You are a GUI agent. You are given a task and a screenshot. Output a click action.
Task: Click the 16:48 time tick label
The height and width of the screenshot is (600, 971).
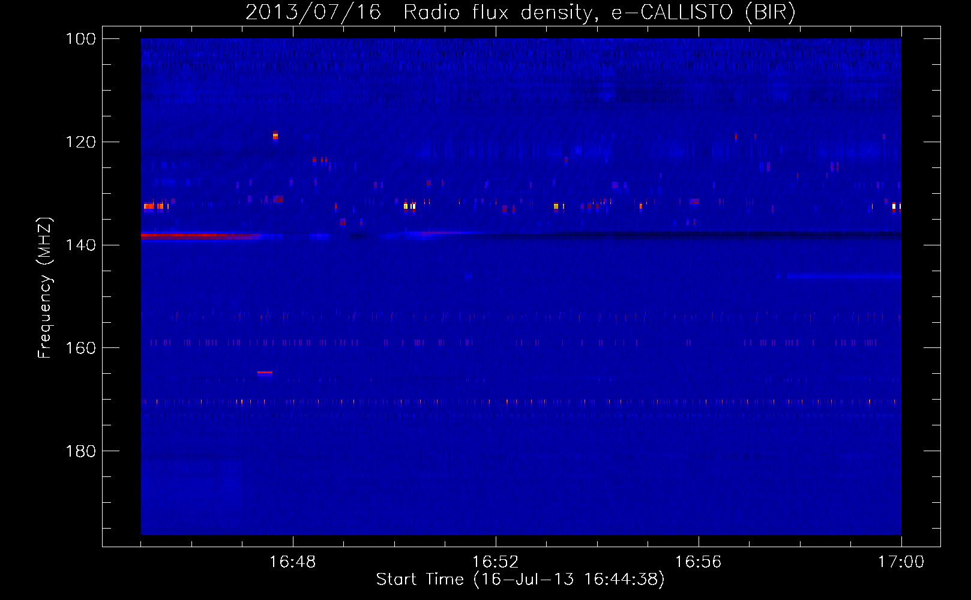click(x=292, y=562)
